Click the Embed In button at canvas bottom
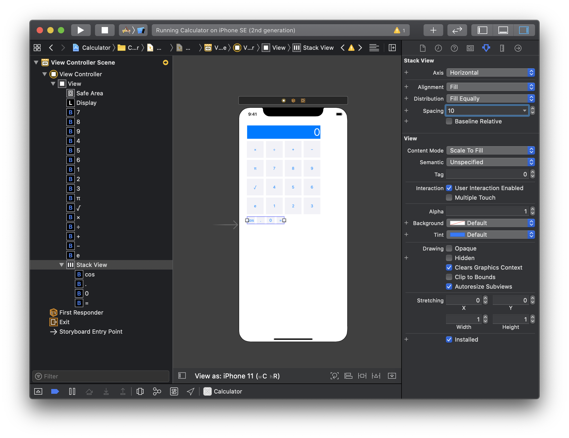This screenshot has height=438, width=569. [392, 376]
